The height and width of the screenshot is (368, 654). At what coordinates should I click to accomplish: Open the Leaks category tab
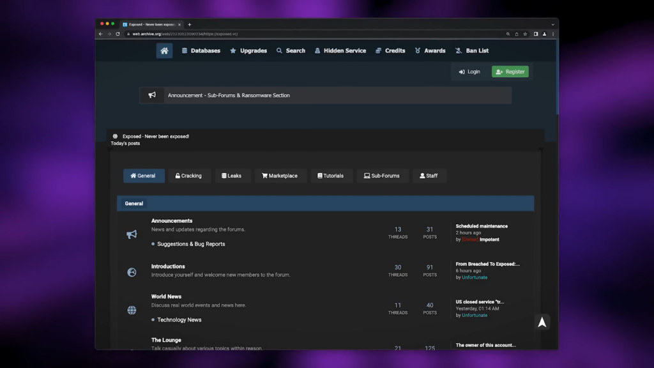coord(232,176)
